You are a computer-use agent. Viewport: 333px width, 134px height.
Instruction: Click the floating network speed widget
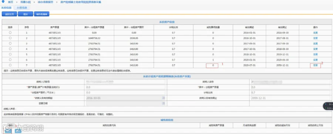click(x=328, y=106)
